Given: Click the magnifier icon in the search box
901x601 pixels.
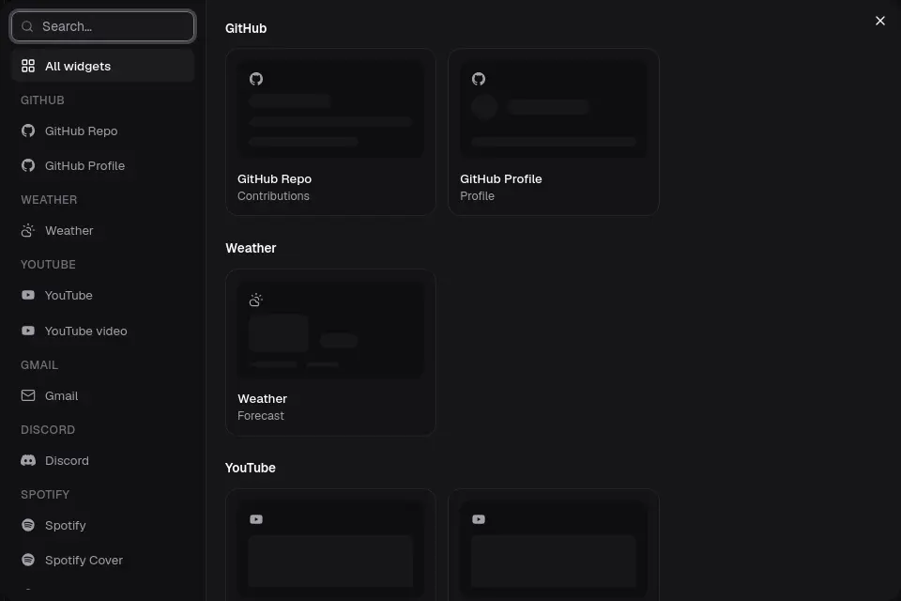Looking at the screenshot, I should click(x=27, y=26).
